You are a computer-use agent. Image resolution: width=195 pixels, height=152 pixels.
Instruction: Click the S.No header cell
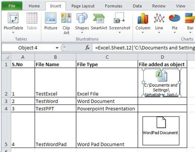point(23,64)
